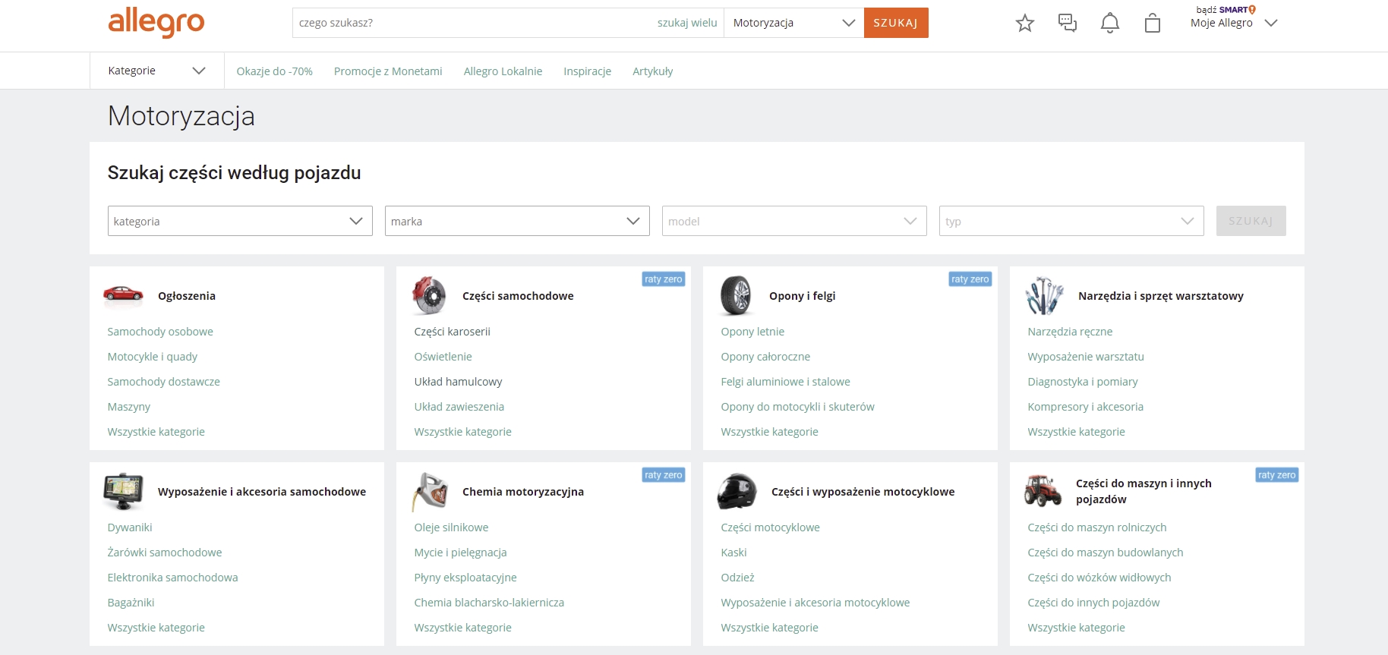Screen dimensions: 1388x655
Task: Click raty zero badge on Części do maszyn
Action: (1277, 475)
